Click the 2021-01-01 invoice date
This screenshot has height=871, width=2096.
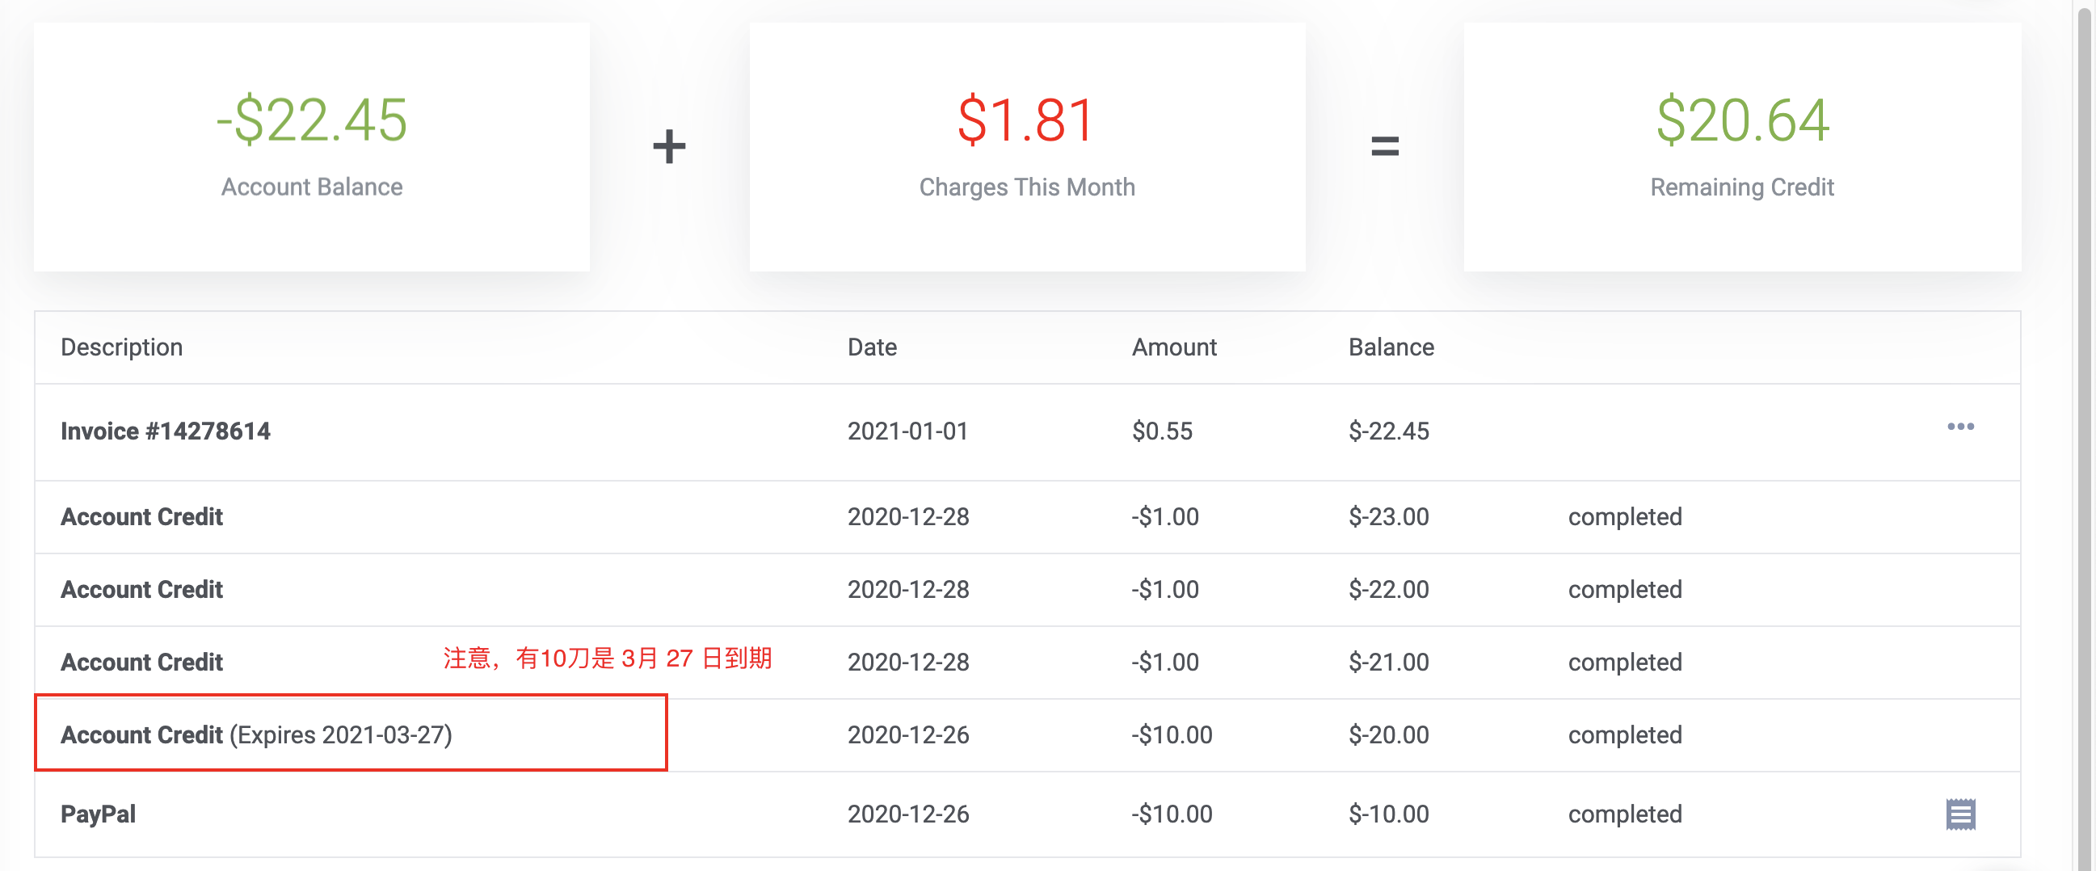pos(907,431)
